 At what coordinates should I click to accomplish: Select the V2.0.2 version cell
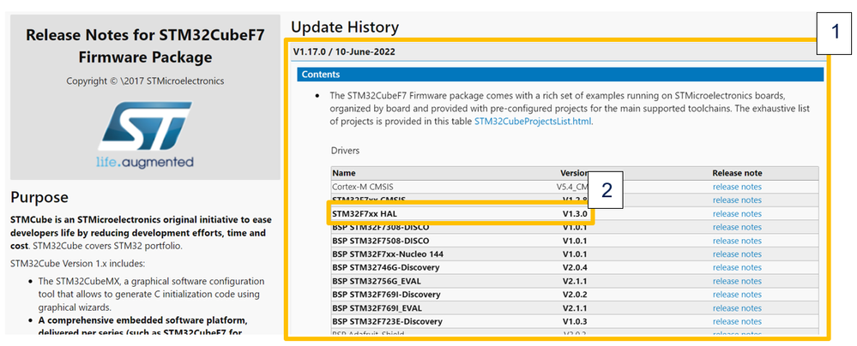pyautogui.click(x=575, y=295)
